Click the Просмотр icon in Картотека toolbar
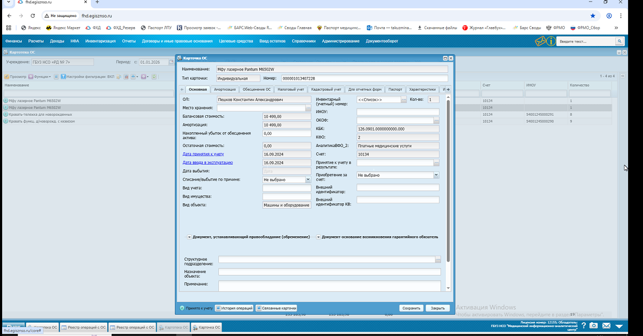643x336 pixels. [6, 76]
